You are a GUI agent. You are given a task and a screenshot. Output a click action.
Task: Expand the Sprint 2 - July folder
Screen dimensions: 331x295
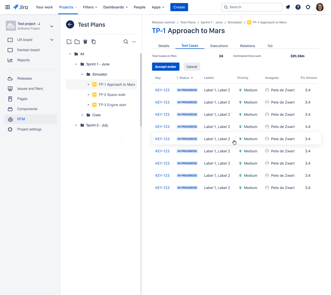click(76, 125)
